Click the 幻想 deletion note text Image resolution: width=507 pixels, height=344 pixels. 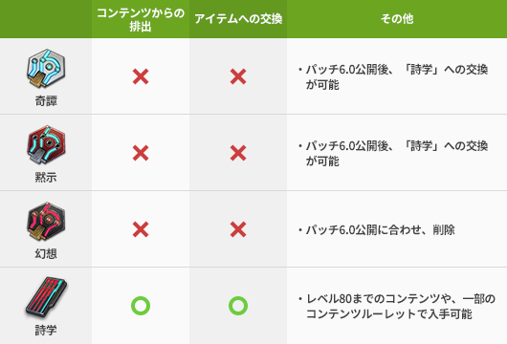point(377,230)
